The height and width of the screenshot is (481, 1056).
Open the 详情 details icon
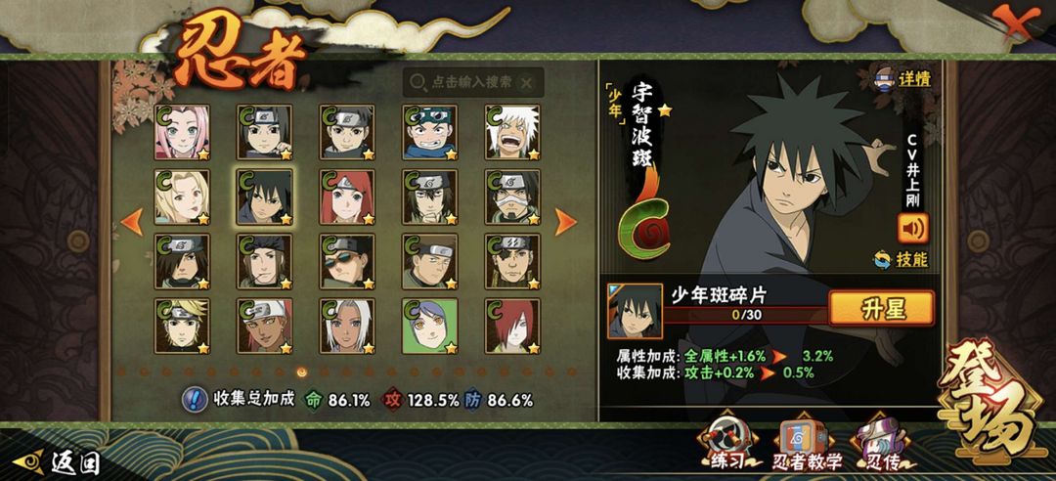click(902, 79)
